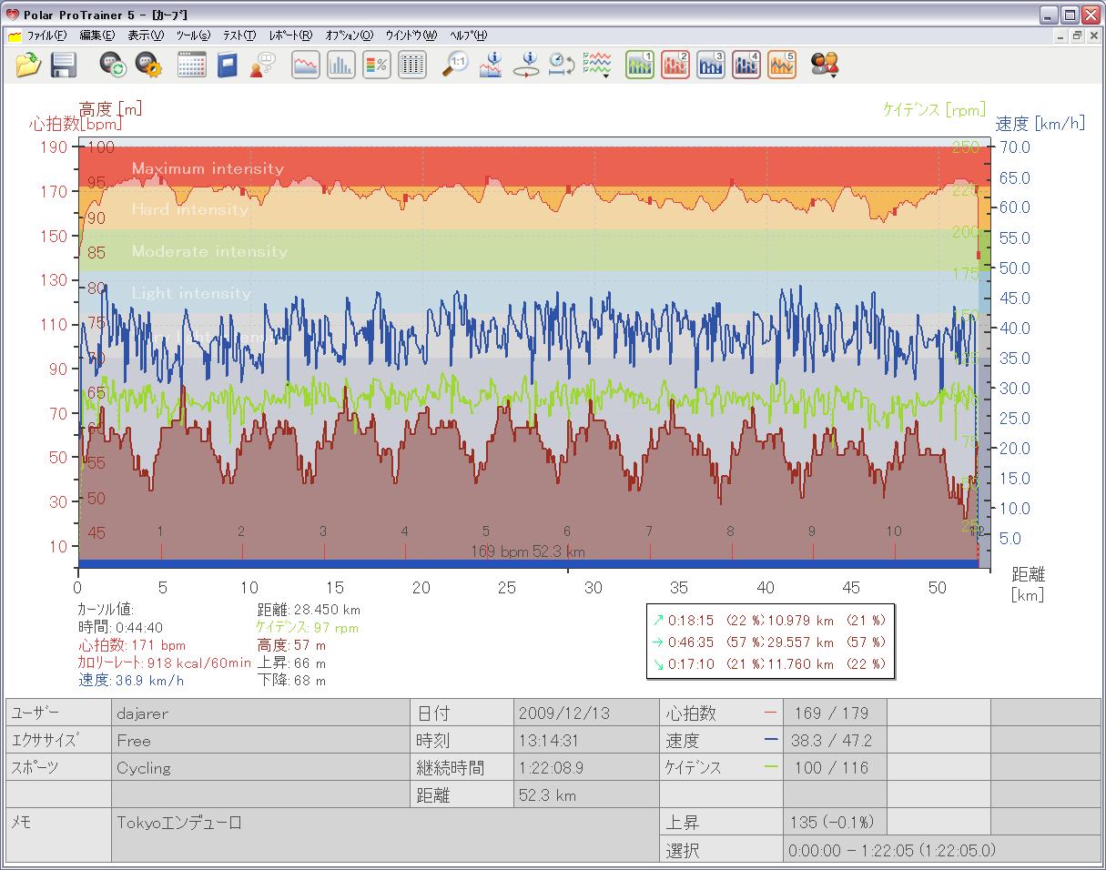Click the save floppy disk icon

click(x=63, y=65)
